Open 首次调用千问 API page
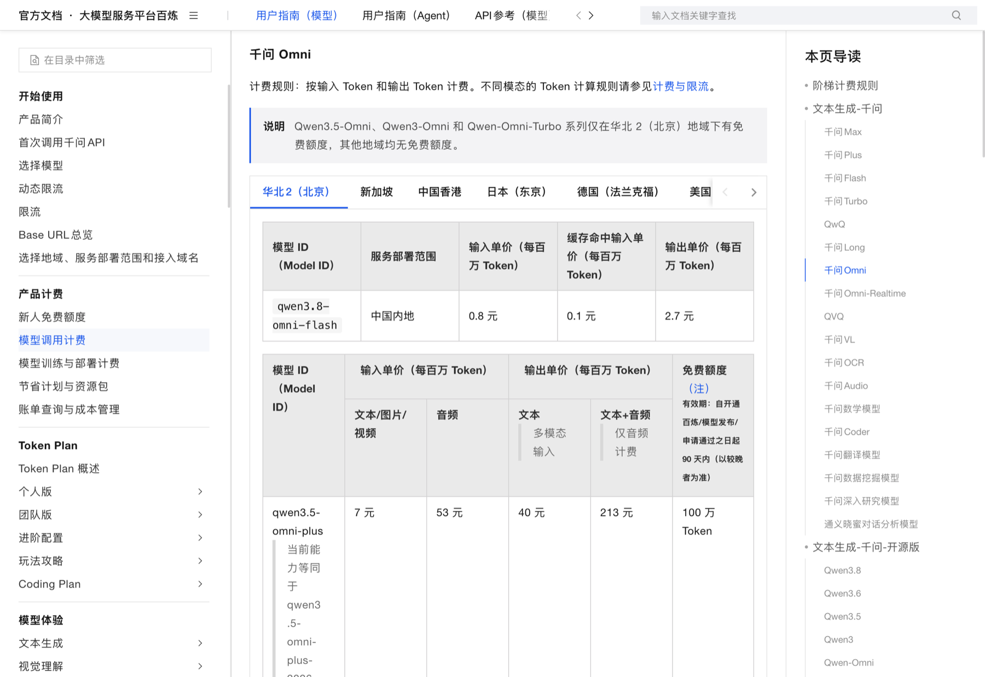Image resolution: width=985 pixels, height=677 pixels. pos(62,142)
